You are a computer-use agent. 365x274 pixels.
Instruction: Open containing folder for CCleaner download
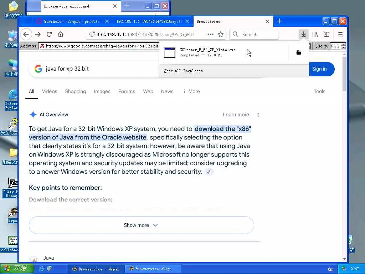(x=299, y=52)
